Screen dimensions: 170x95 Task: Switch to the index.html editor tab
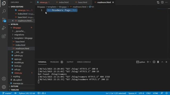[64, 2]
